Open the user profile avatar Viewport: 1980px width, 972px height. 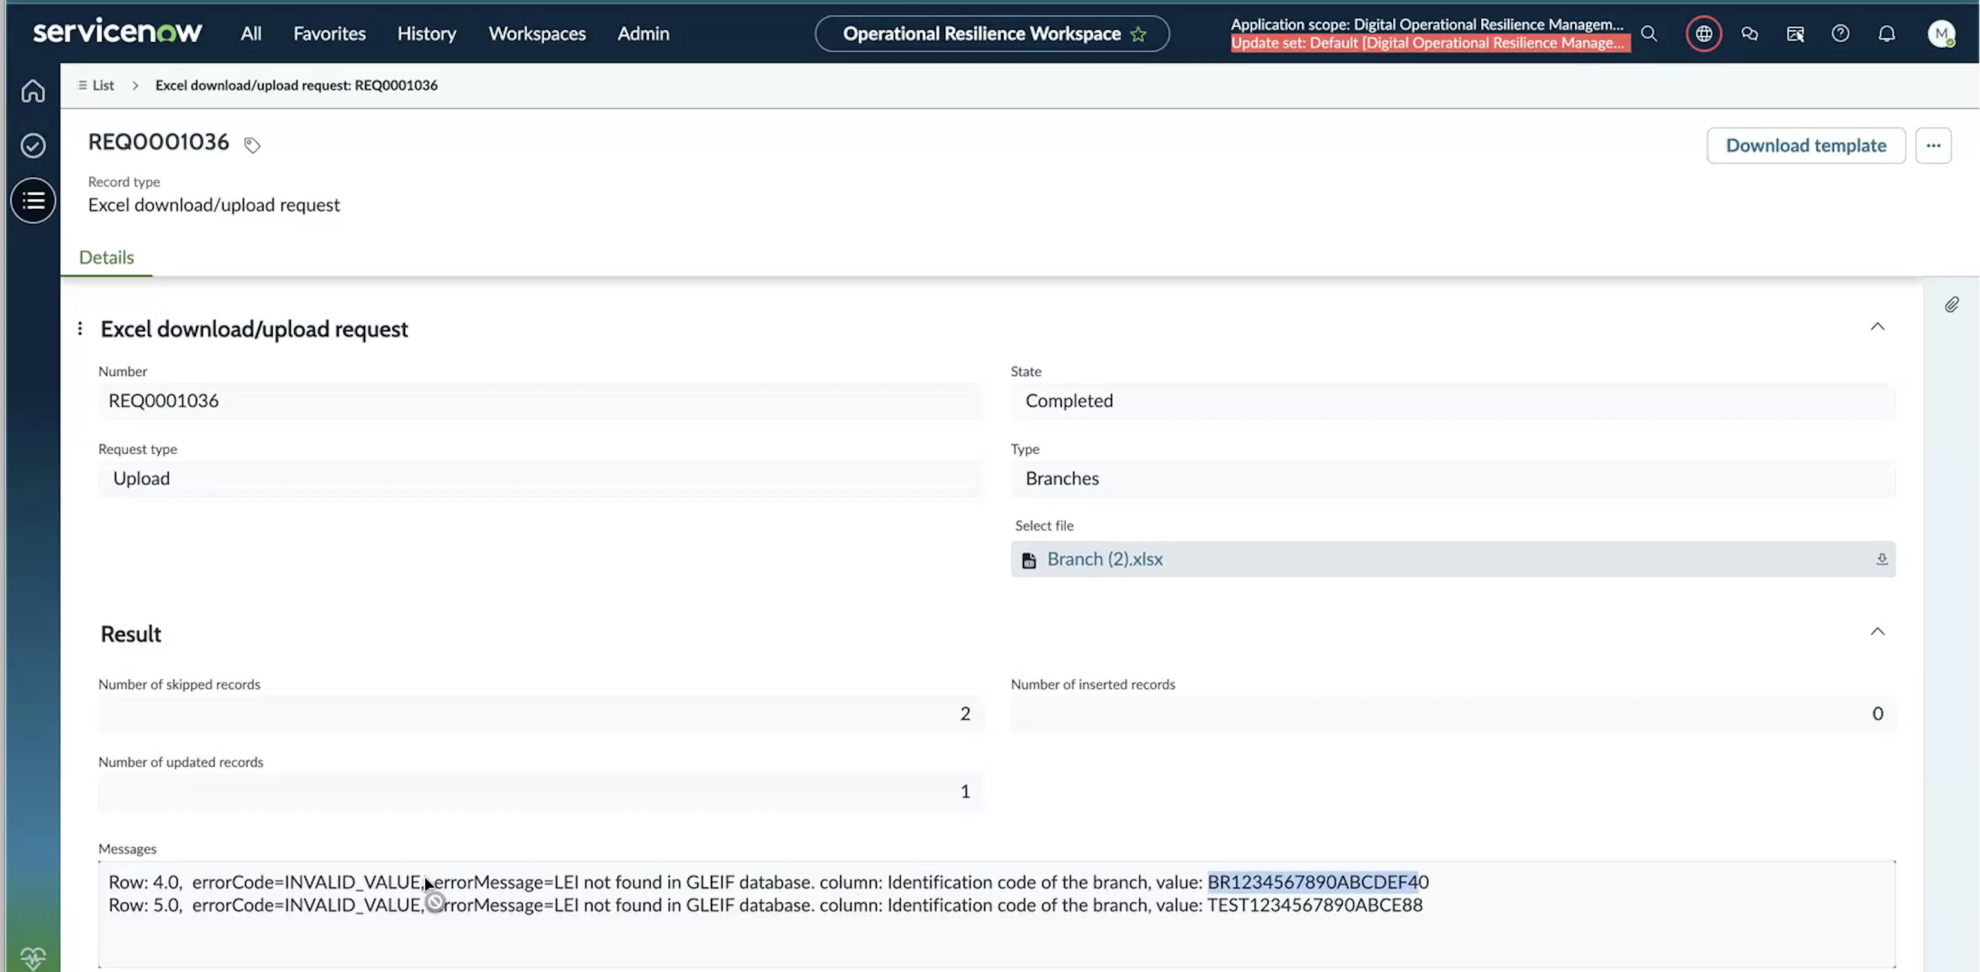click(x=1942, y=33)
